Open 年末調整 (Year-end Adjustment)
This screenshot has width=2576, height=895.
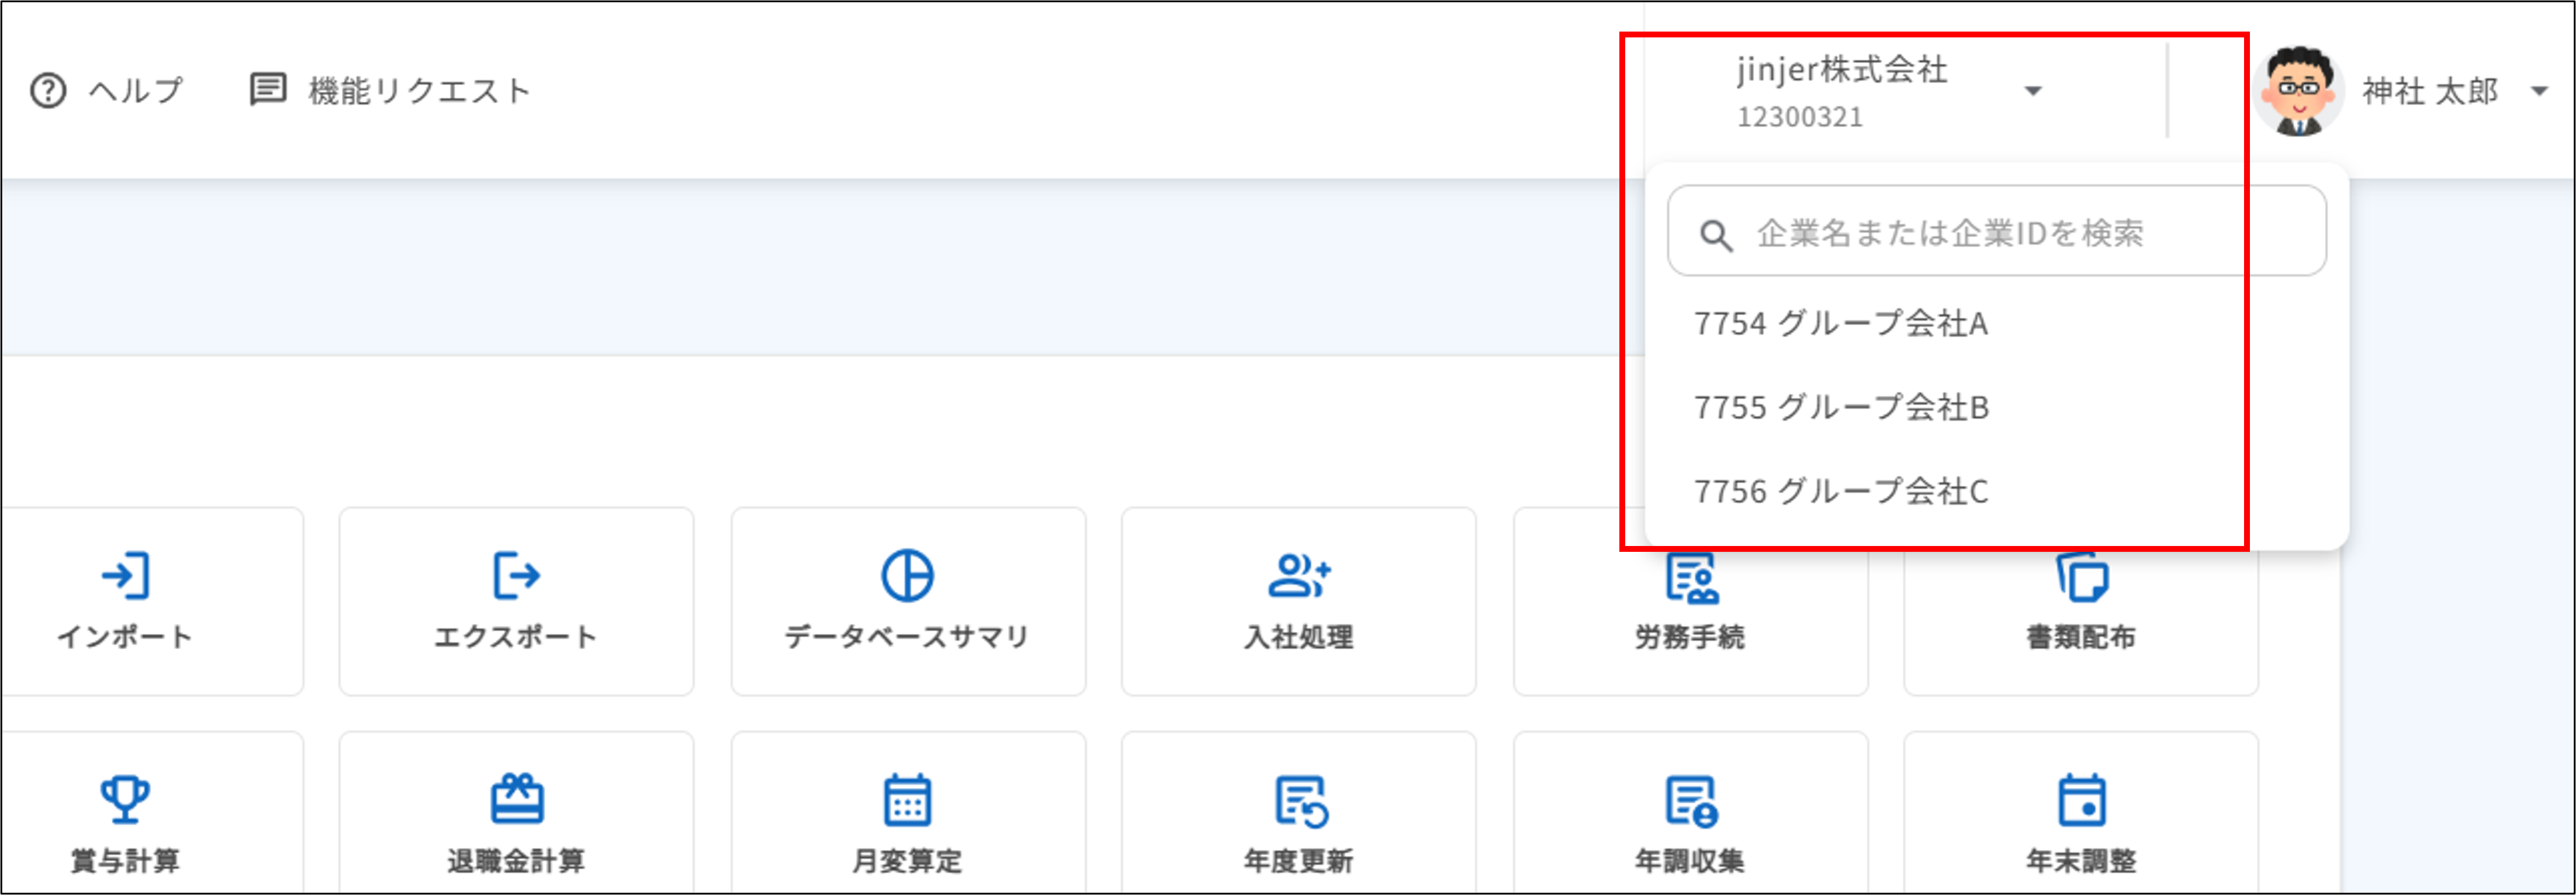[2081, 820]
